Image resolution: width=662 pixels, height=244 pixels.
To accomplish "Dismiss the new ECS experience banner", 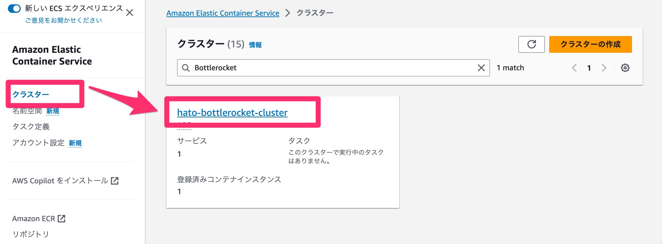I will click(130, 13).
